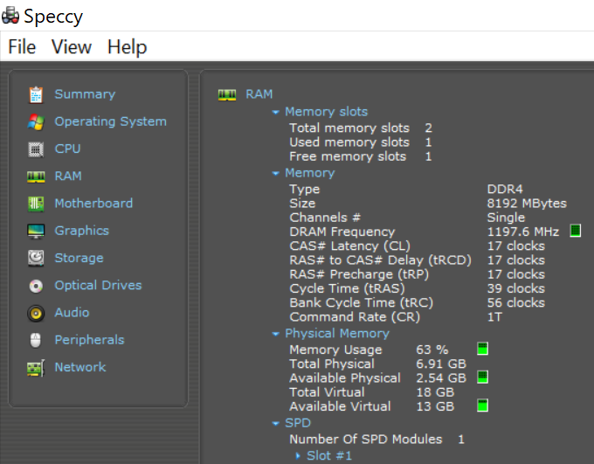Click the RAM header icon in main panel
Viewport: 594px width, 464px height.
[227, 94]
